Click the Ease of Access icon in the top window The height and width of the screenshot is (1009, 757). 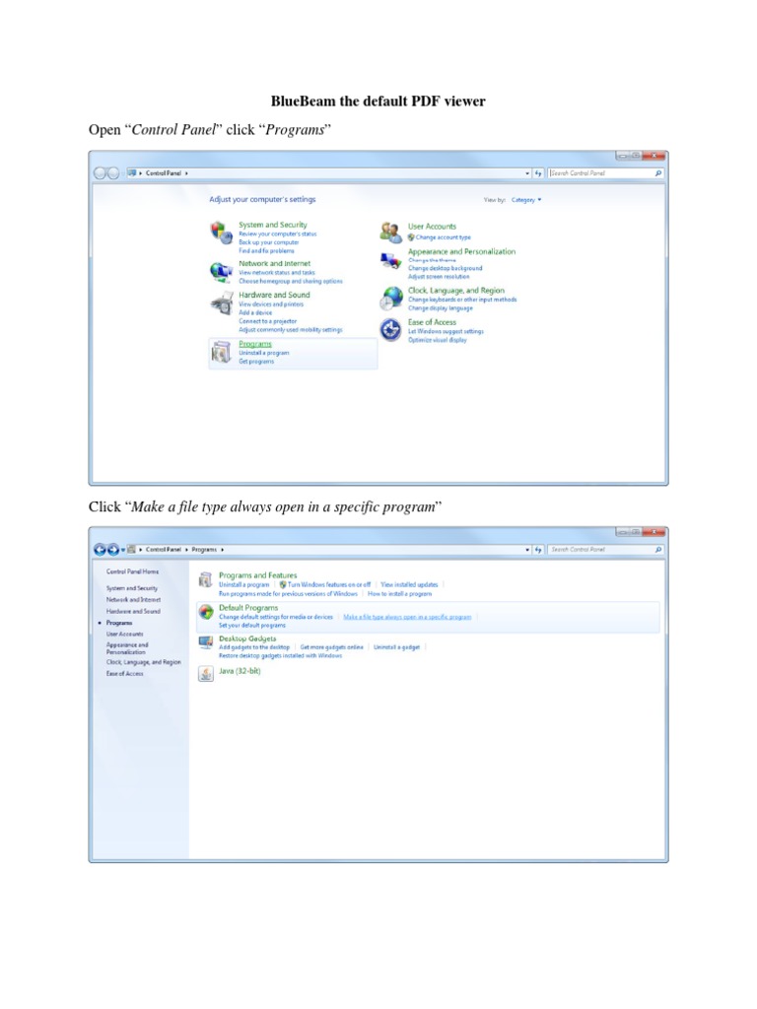[x=390, y=330]
